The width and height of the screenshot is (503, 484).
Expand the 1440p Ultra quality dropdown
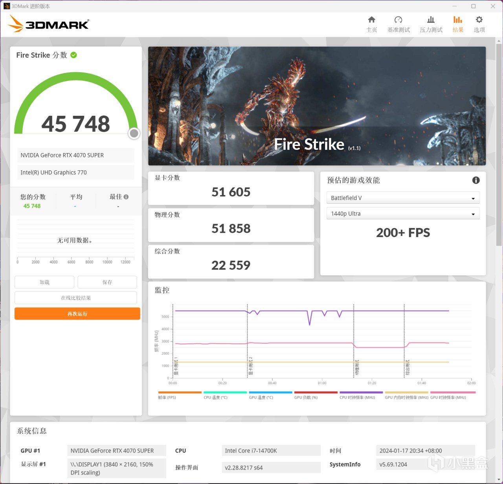point(403,213)
